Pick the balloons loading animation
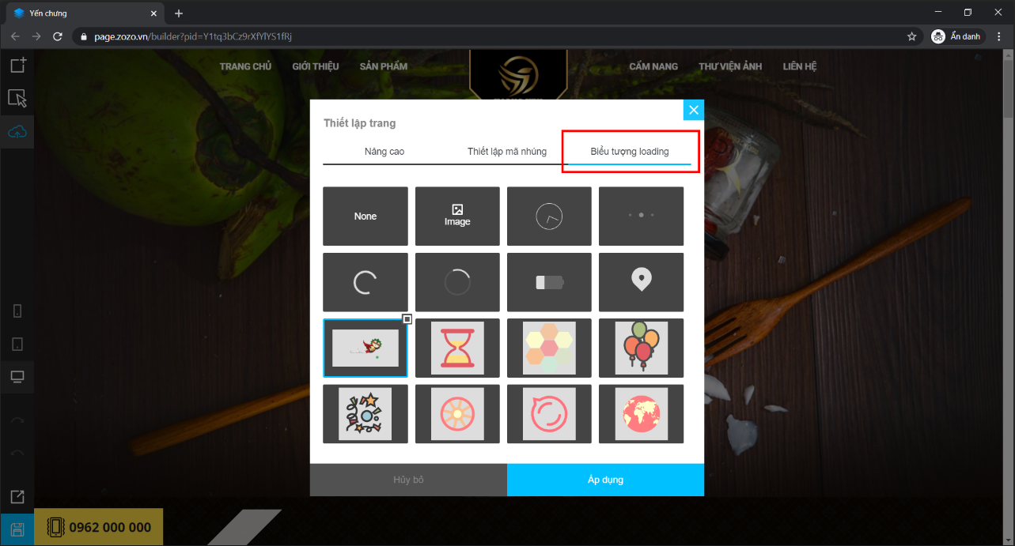The width and height of the screenshot is (1015, 546). pyautogui.click(x=641, y=348)
